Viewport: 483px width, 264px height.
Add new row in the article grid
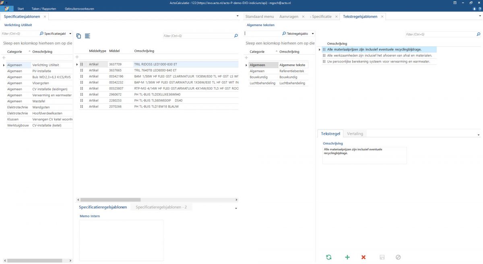click(x=77, y=58)
